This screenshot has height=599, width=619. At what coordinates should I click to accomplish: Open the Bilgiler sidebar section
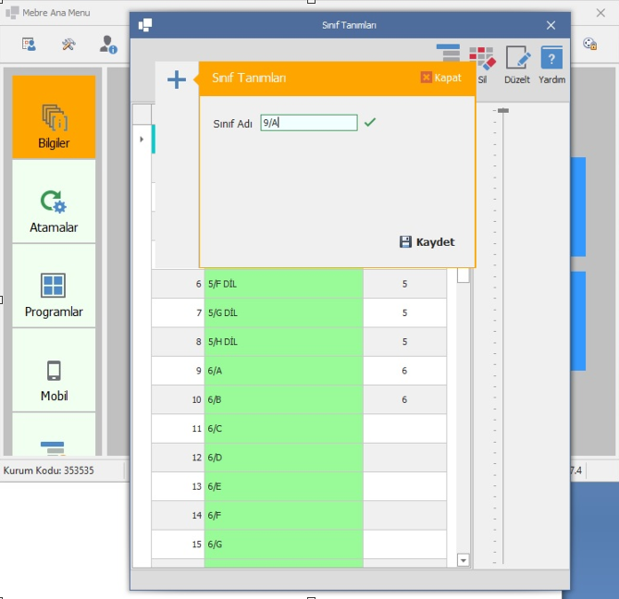coord(54,116)
